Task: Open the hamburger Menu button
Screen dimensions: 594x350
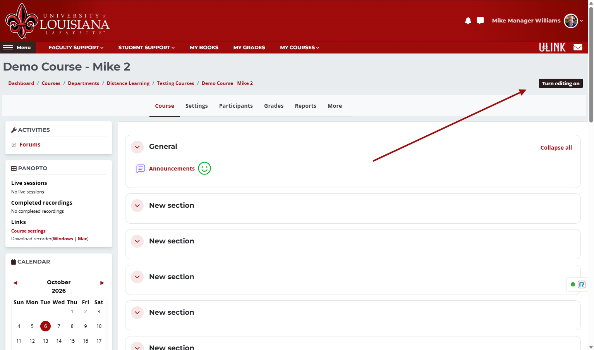Action: tap(18, 48)
